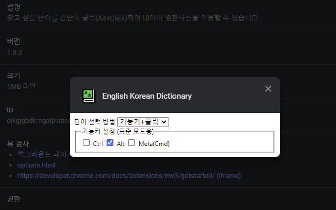Click the 단어 선택 방법 label
336x210 pixels.
[x=94, y=122]
